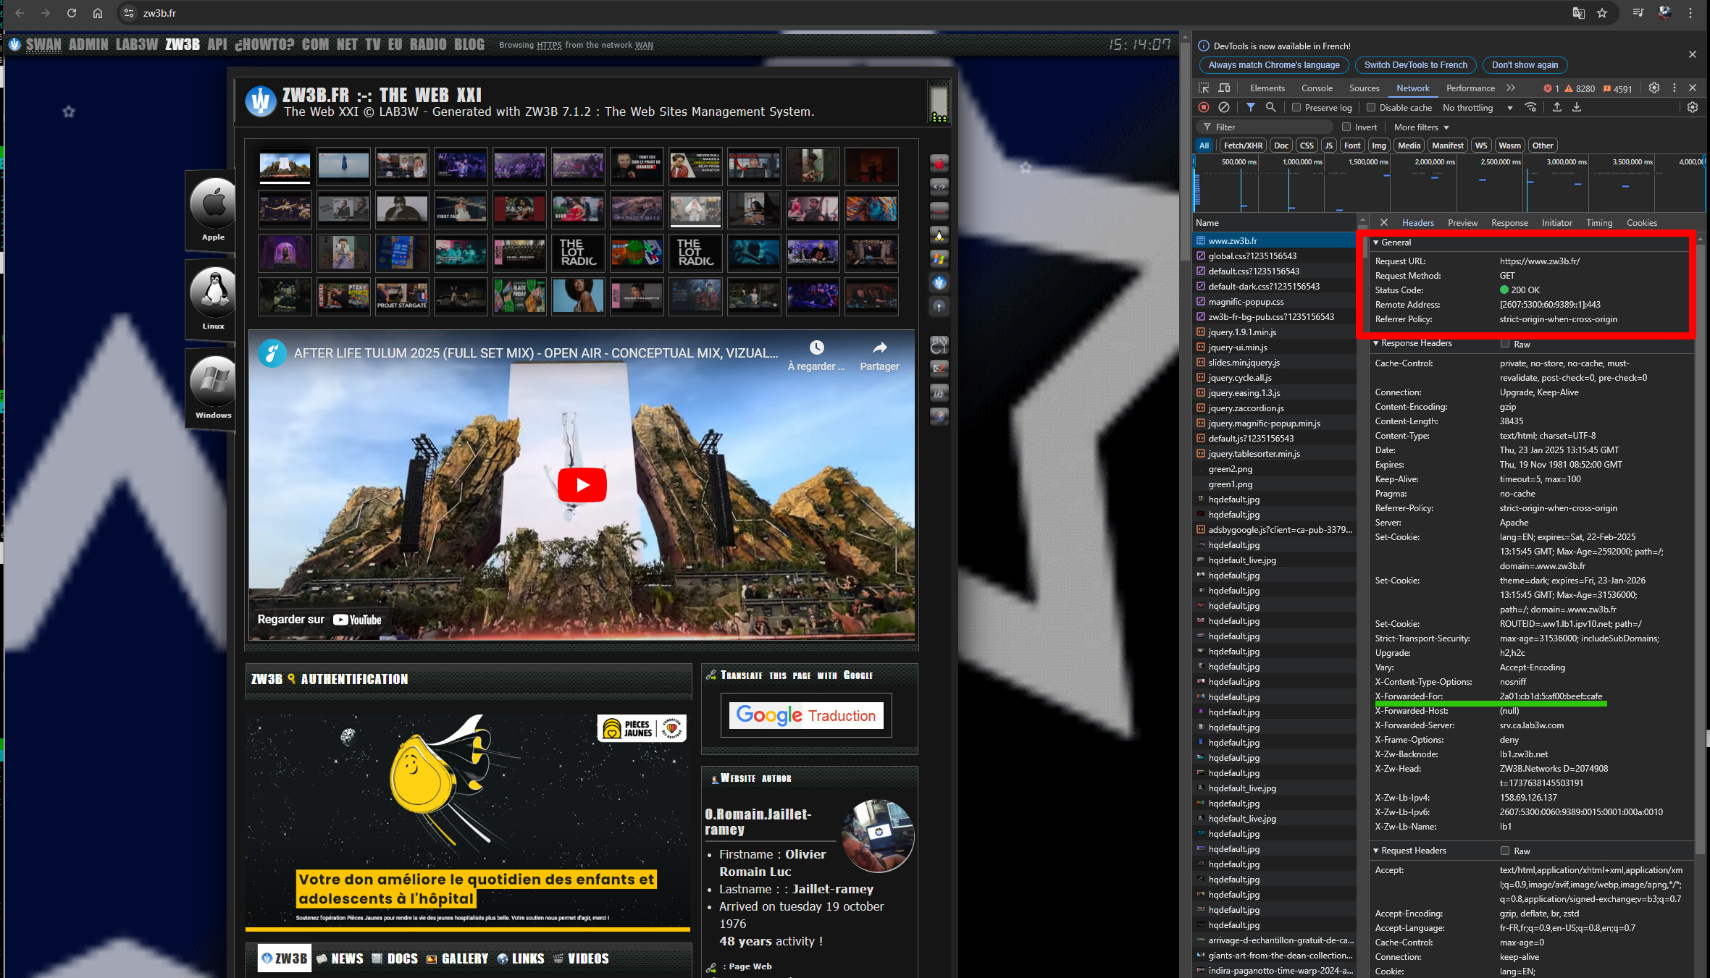Switch to the Performance panel tab
The image size is (1710, 978).
click(1470, 88)
